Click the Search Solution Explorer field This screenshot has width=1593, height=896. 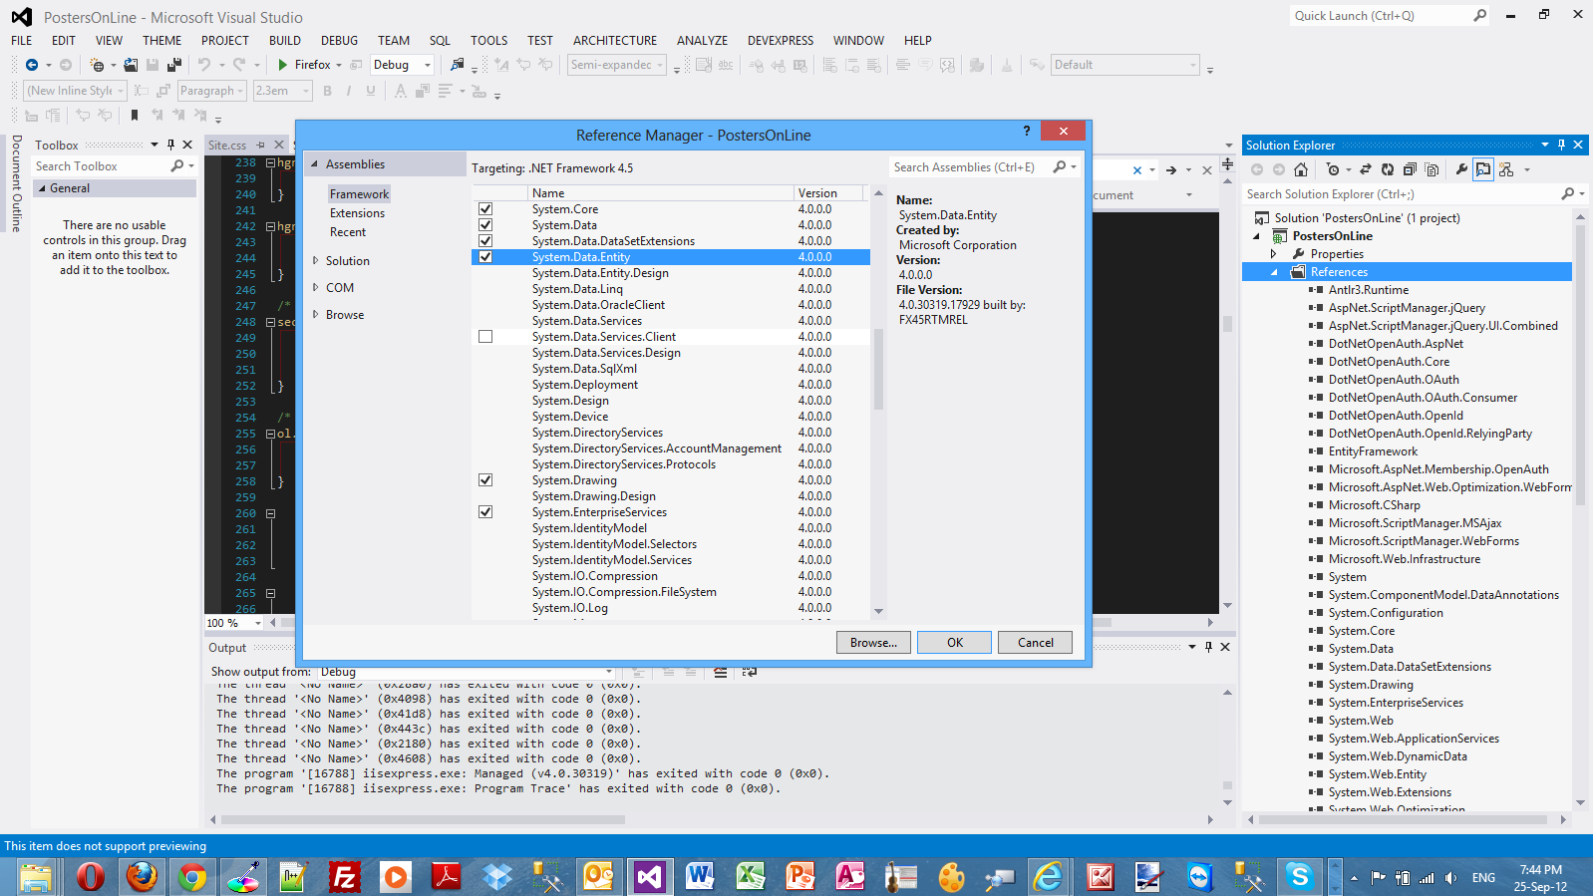(x=1402, y=194)
